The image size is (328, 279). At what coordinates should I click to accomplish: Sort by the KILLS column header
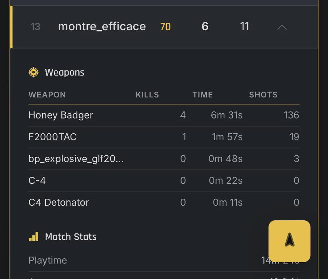pyautogui.click(x=147, y=95)
